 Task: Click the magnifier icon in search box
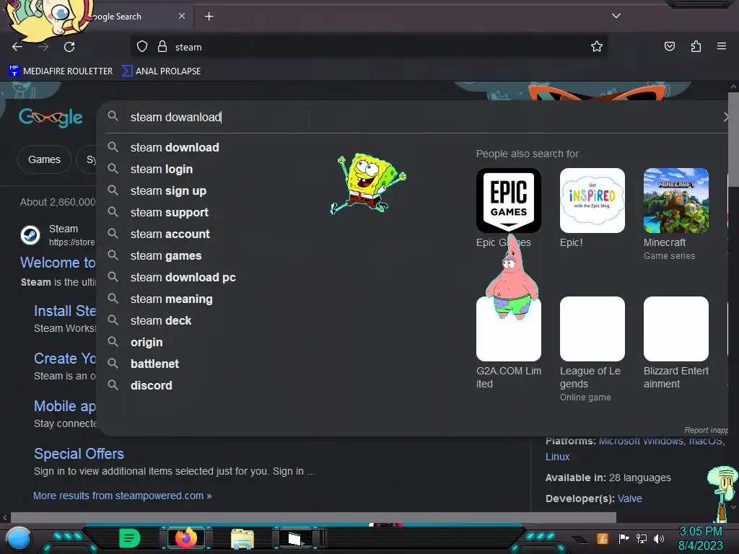[x=113, y=116]
